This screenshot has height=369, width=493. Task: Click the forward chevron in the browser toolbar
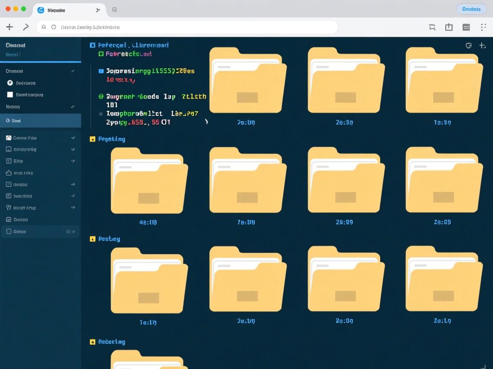[26, 27]
